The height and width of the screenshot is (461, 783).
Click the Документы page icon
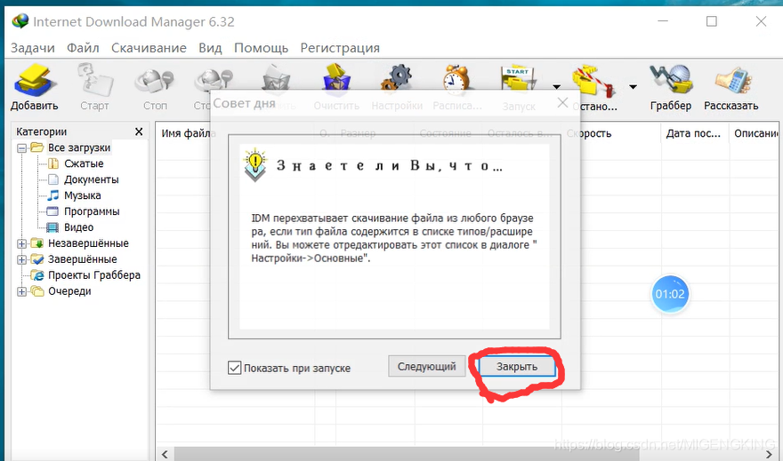coord(52,179)
